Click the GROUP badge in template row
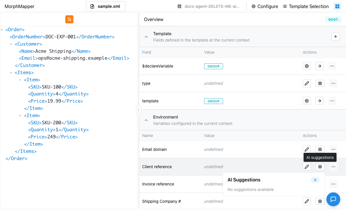Viewport: 346px width, 212px height. coord(214,101)
